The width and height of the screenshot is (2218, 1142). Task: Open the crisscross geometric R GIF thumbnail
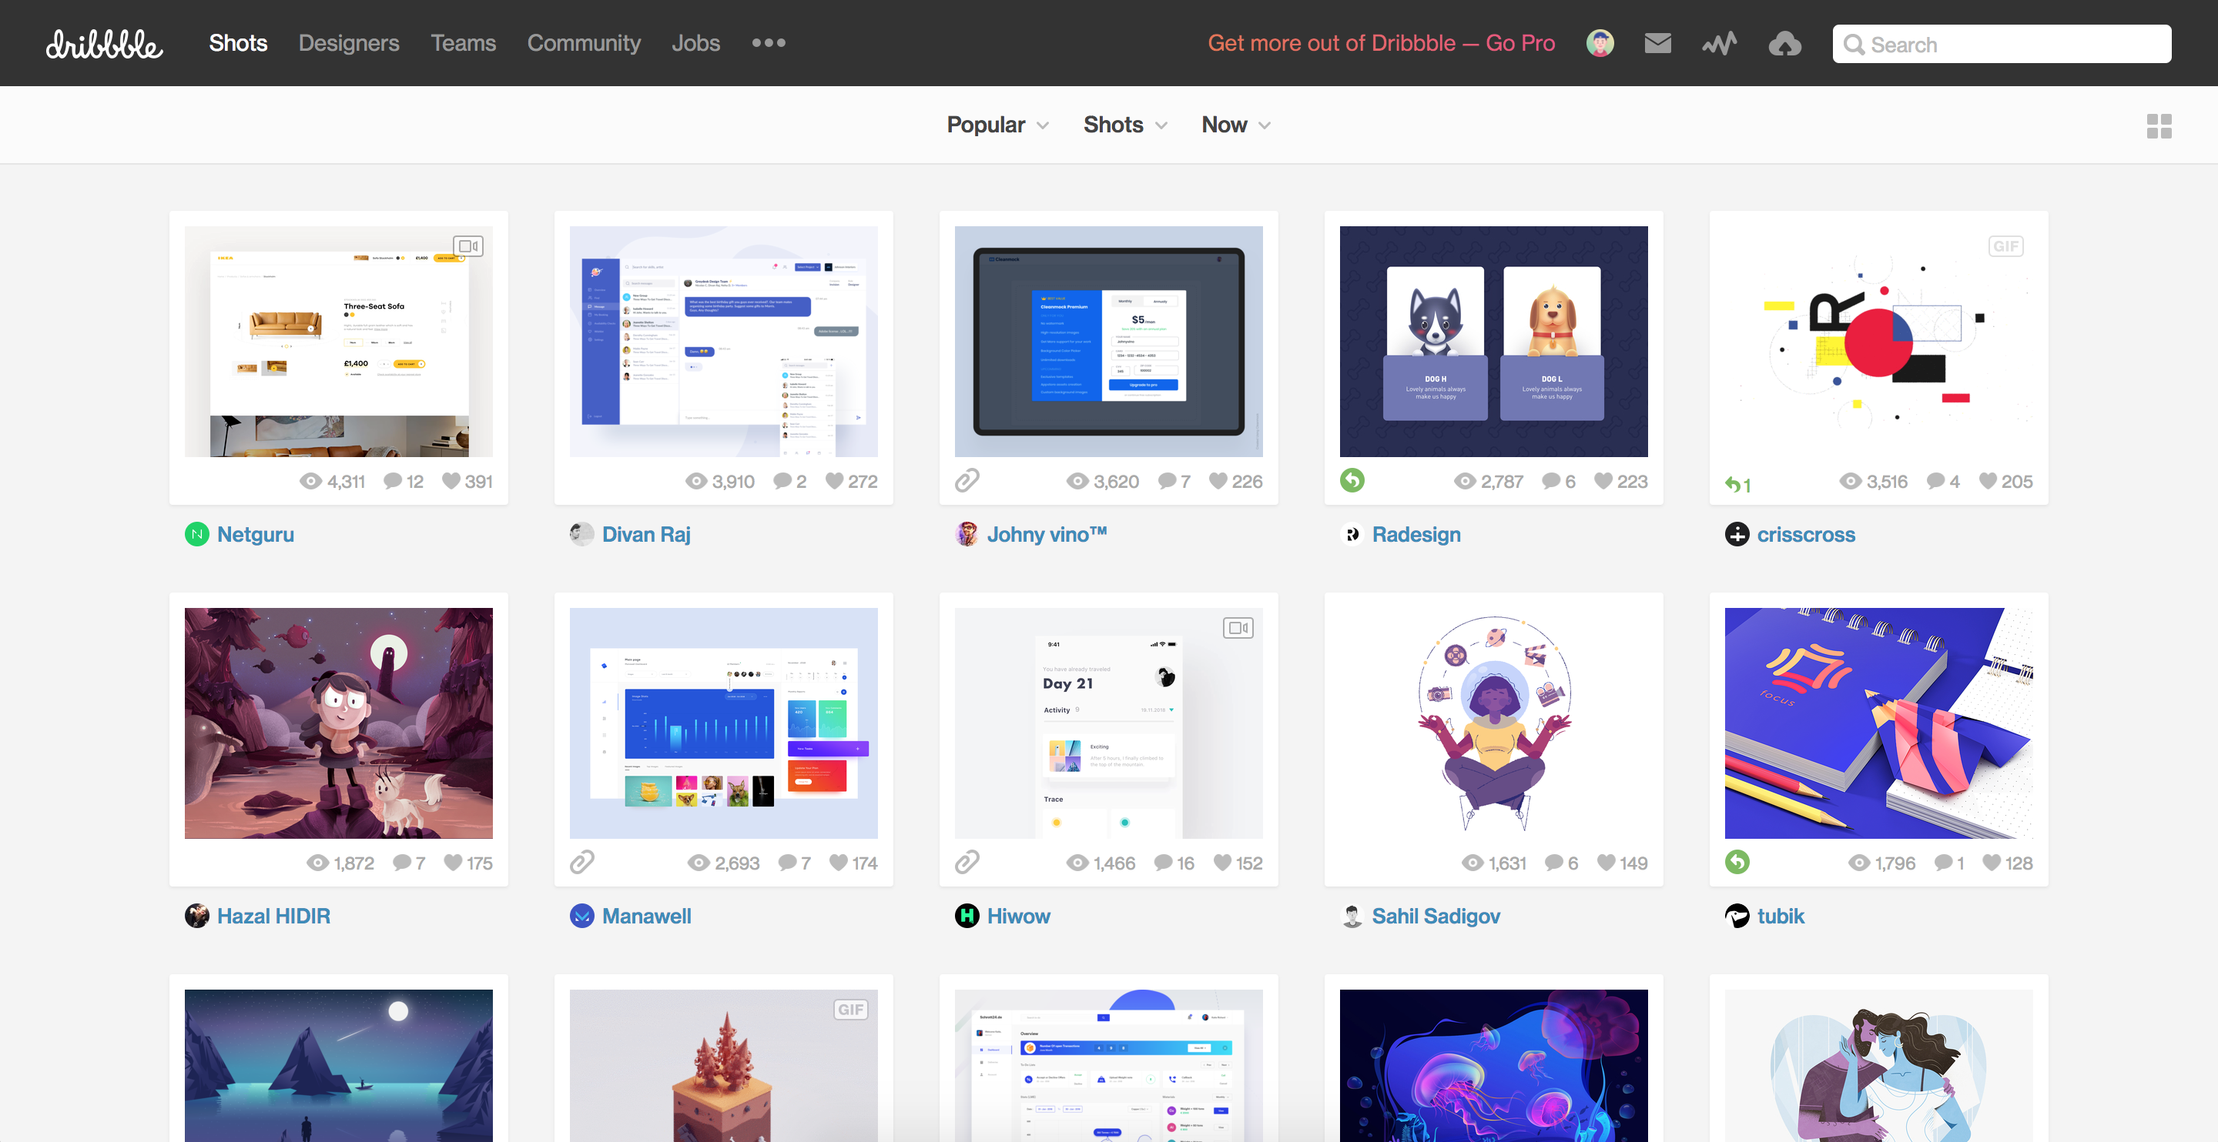click(x=1878, y=342)
